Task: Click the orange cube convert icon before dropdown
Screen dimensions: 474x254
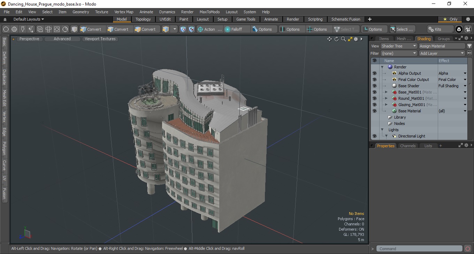Action: [166, 29]
